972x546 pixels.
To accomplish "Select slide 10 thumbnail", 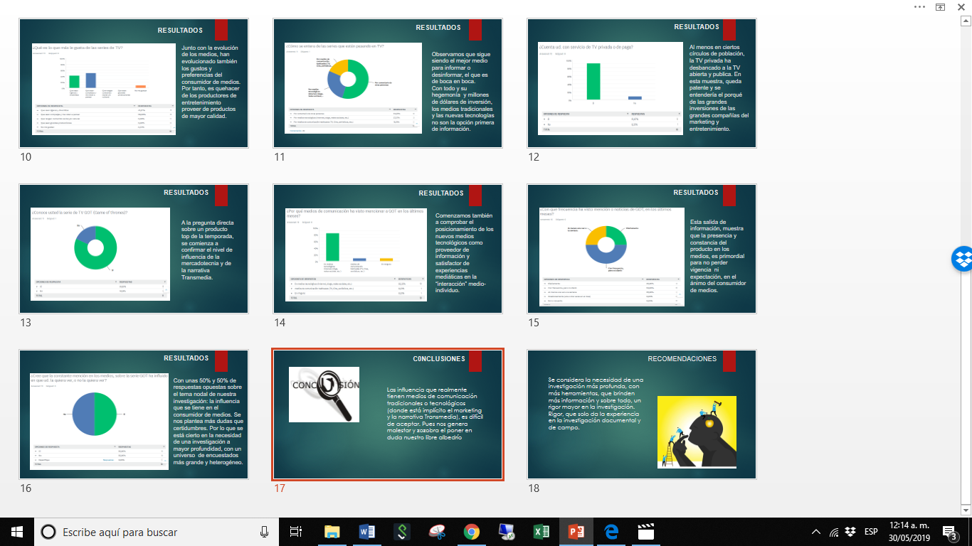I will 134,83.
